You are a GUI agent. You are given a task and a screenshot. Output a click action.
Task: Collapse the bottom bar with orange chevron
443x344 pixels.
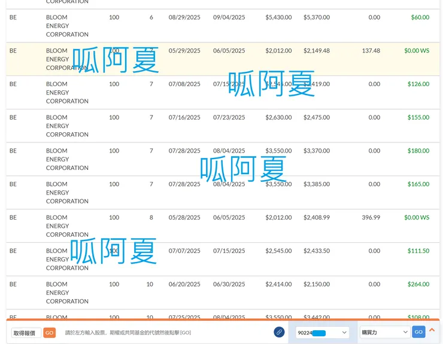pyautogui.click(x=432, y=330)
